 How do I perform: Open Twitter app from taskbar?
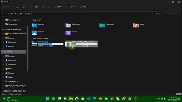pyautogui.click(x=106, y=99)
